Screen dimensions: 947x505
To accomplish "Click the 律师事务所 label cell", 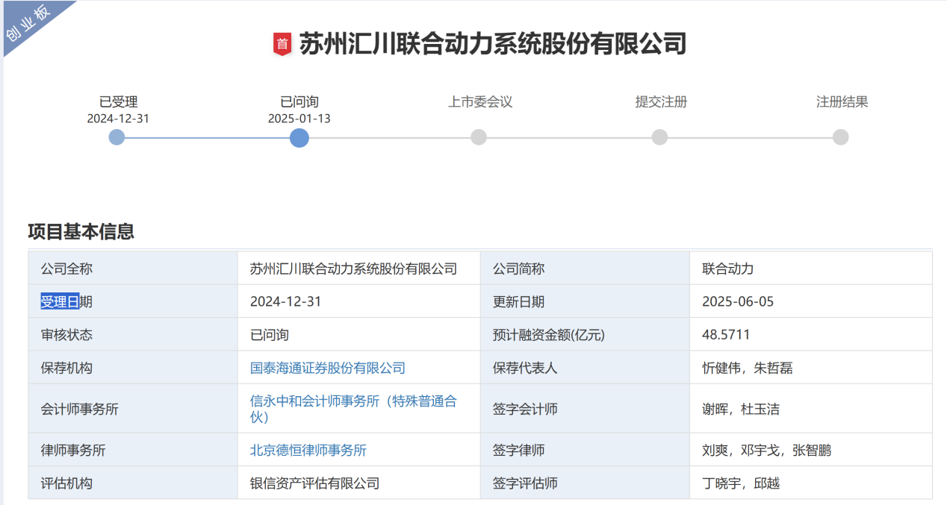I will pyautogui.click(x=133, y=450).
